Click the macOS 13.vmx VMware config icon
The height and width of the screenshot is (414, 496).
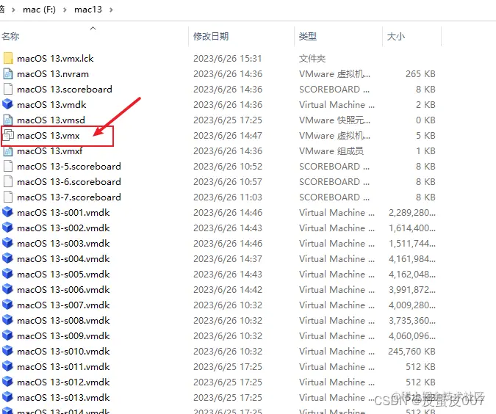tap(9, 135)
